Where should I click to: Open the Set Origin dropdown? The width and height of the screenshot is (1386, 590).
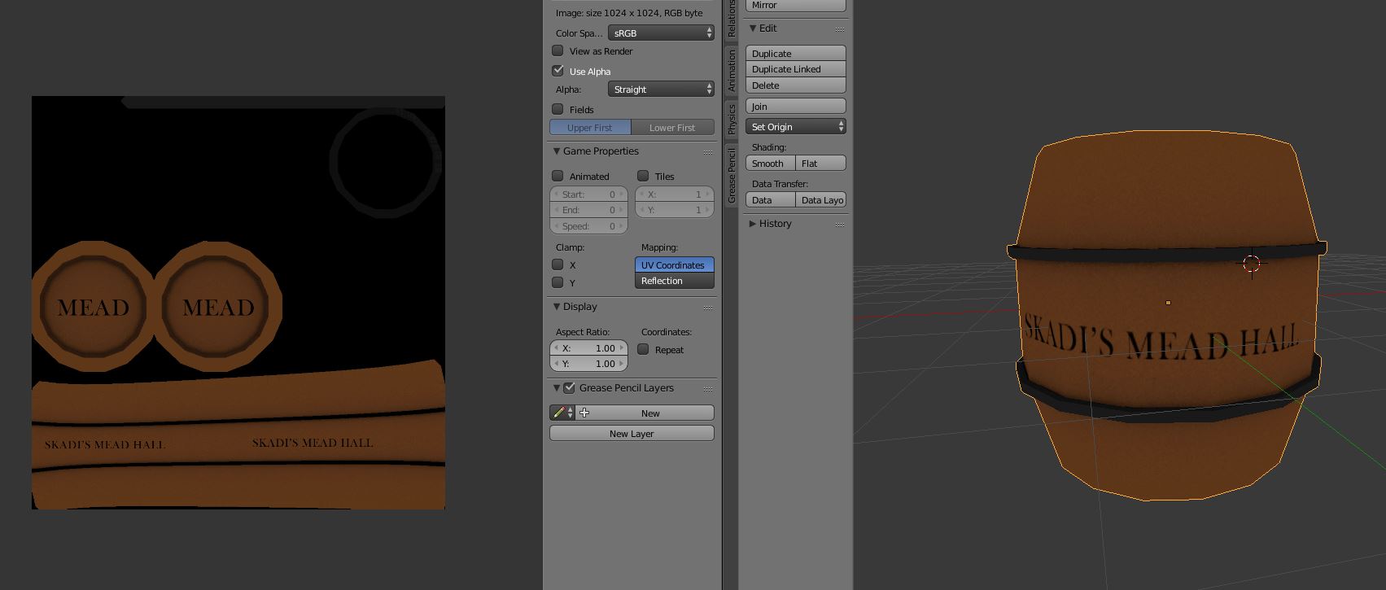796,126
